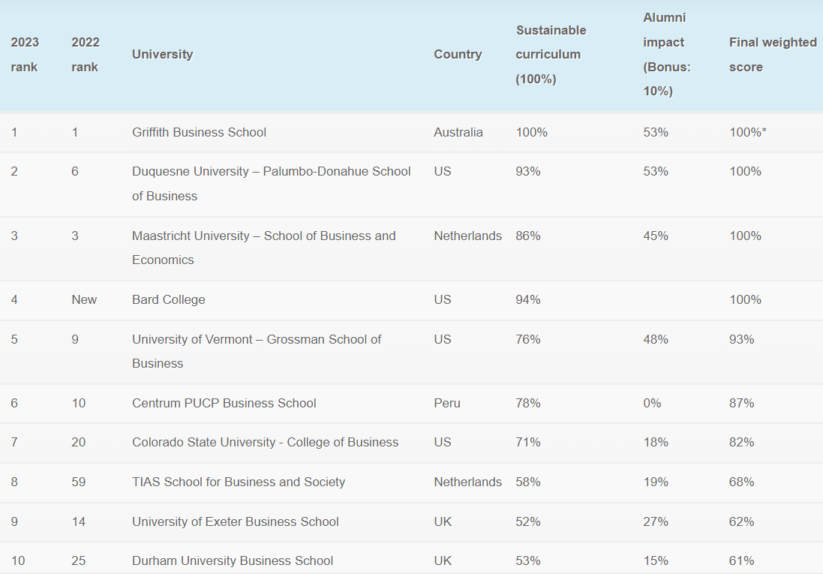Click Durham University Business School

pos(233,560)
